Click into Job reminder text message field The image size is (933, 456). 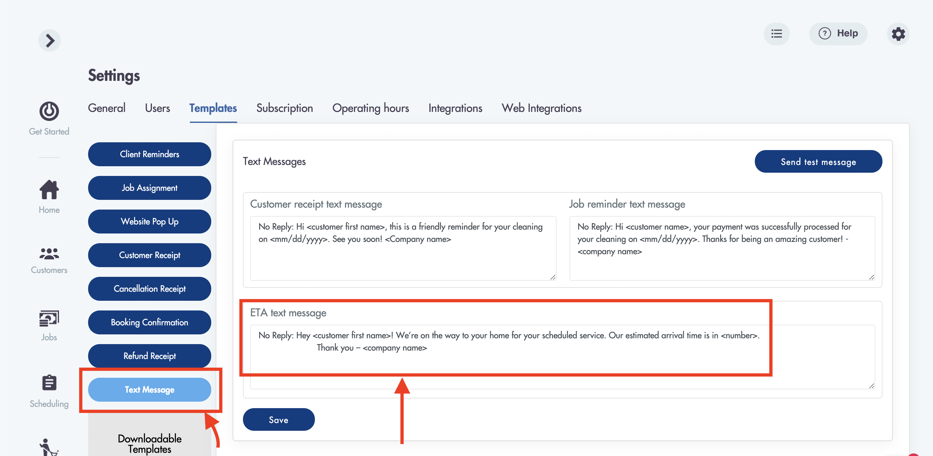tap(722, 248)
